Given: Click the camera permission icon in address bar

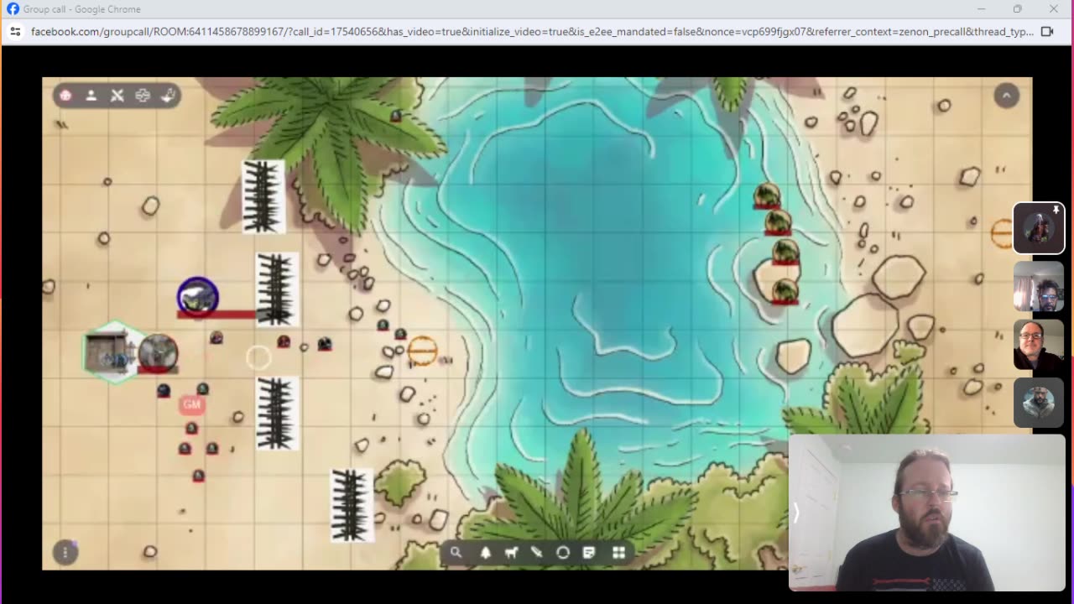Looking at the screenshot, I should (x=1047, y=31).
